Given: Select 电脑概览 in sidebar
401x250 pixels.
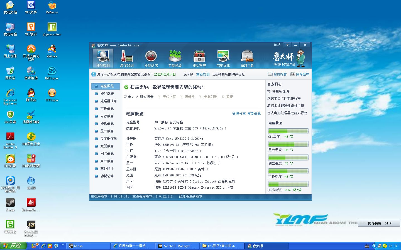Looking at the screenshot, I should [x=106, y=86].
